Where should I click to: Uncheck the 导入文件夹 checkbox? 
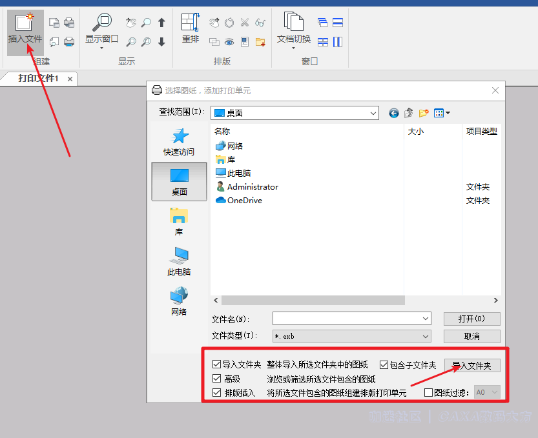[x=216, y=364]
